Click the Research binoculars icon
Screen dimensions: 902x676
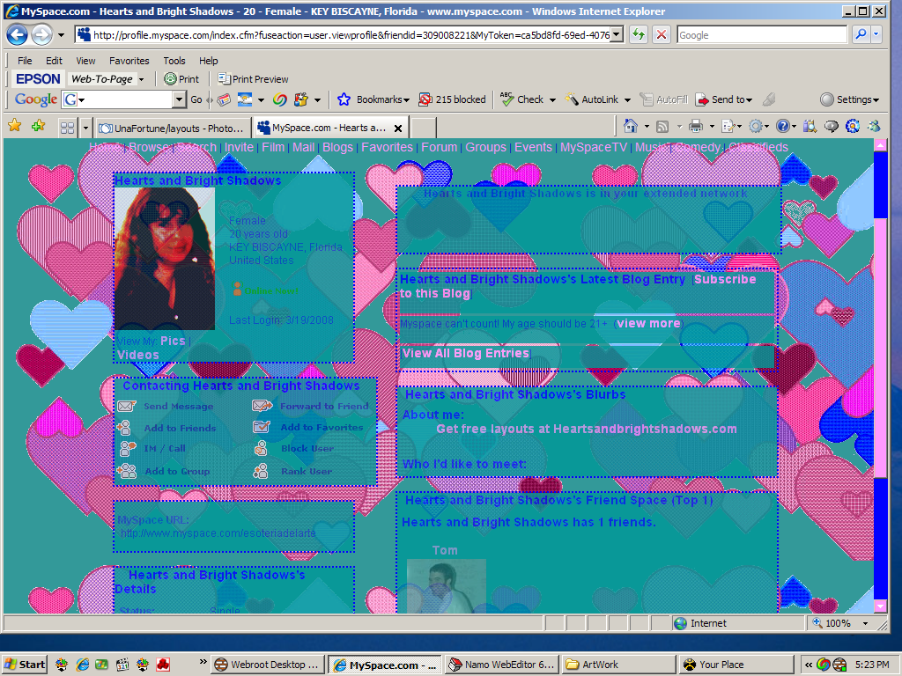point(810,126)
